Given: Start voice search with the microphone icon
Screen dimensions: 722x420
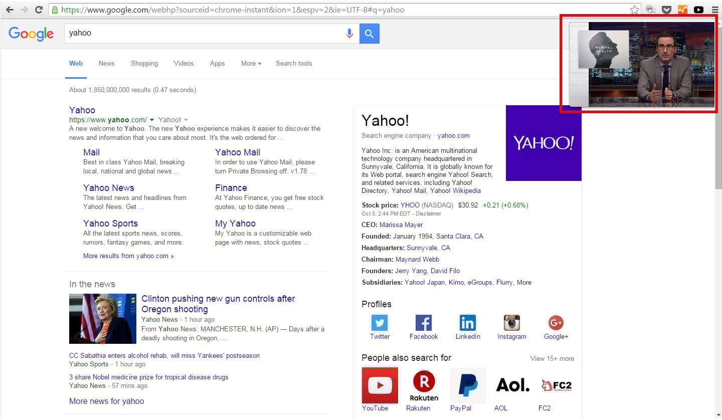Looking at the screenshot, I should click(x=349, y=34).
